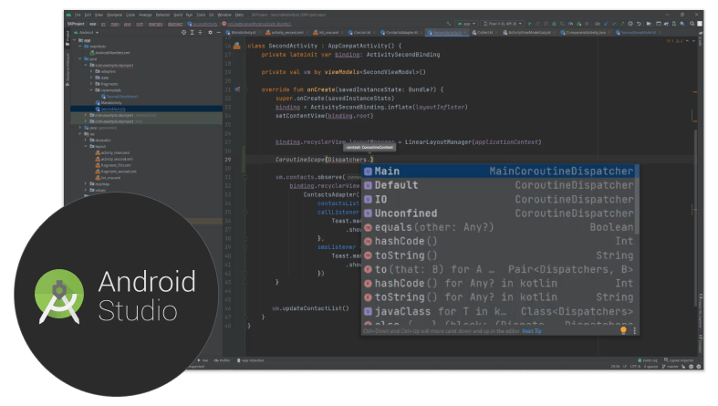The height and width of the screenshot is (406, 718).
Task: Open the app run configuration dropdown
Action: (x=466, y=24)
